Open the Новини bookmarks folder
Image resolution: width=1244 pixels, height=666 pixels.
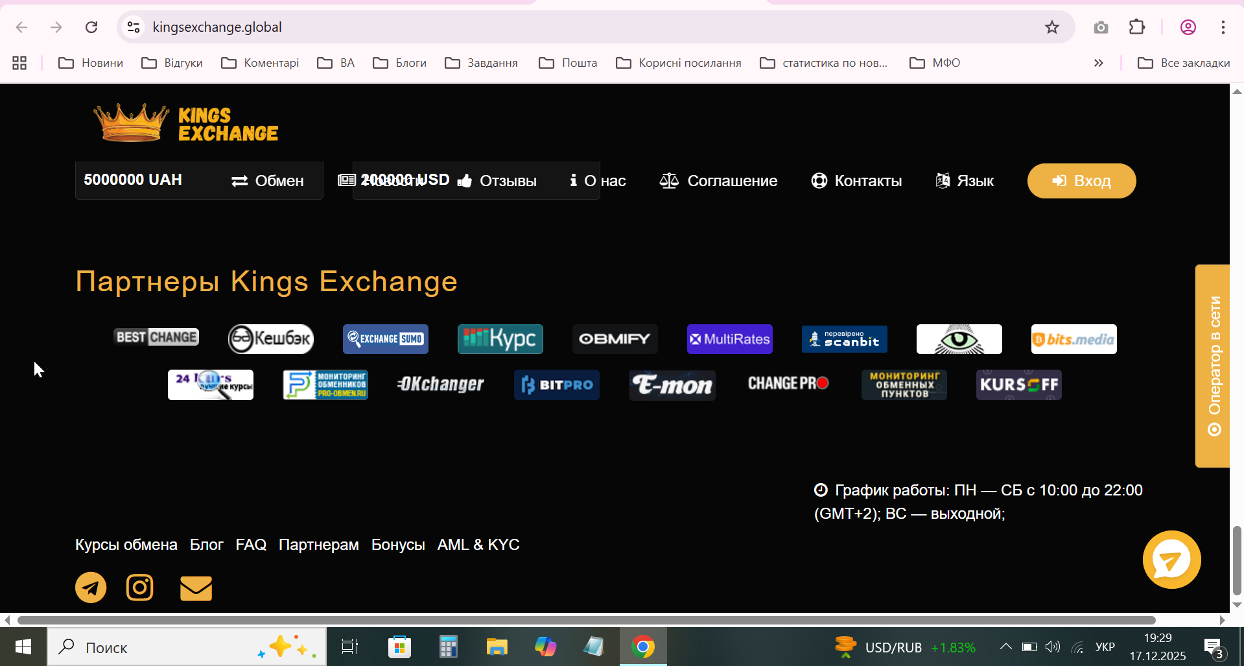tap(91, 63)
